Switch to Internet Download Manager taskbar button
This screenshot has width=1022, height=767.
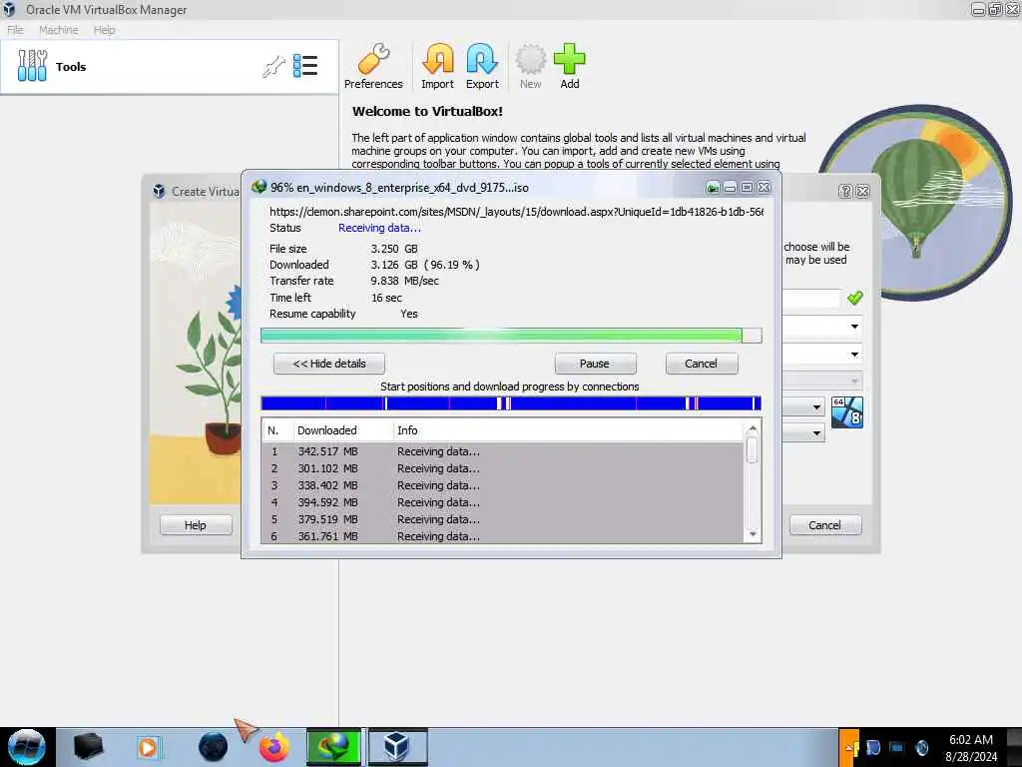click(333, 747)
